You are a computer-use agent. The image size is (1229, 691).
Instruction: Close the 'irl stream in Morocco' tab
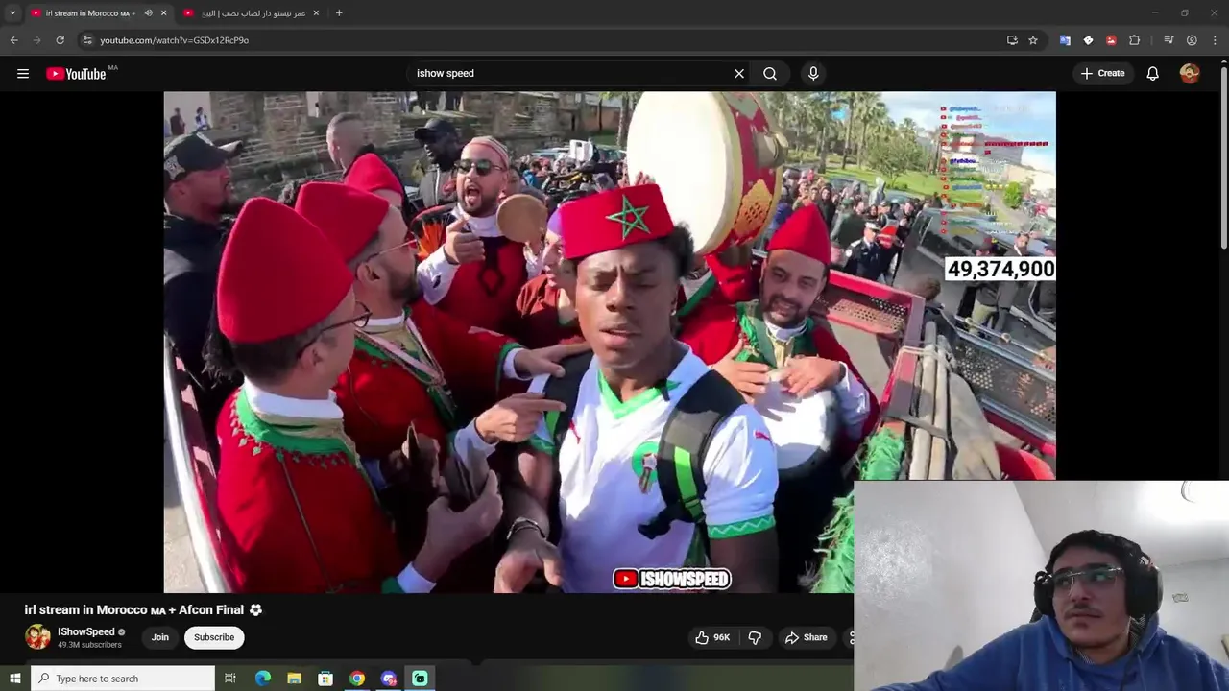pos(163,13)
